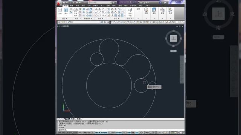241x135 pixels.
Task: Click the Move tool in Modify panel
Action: click(116, 9)
